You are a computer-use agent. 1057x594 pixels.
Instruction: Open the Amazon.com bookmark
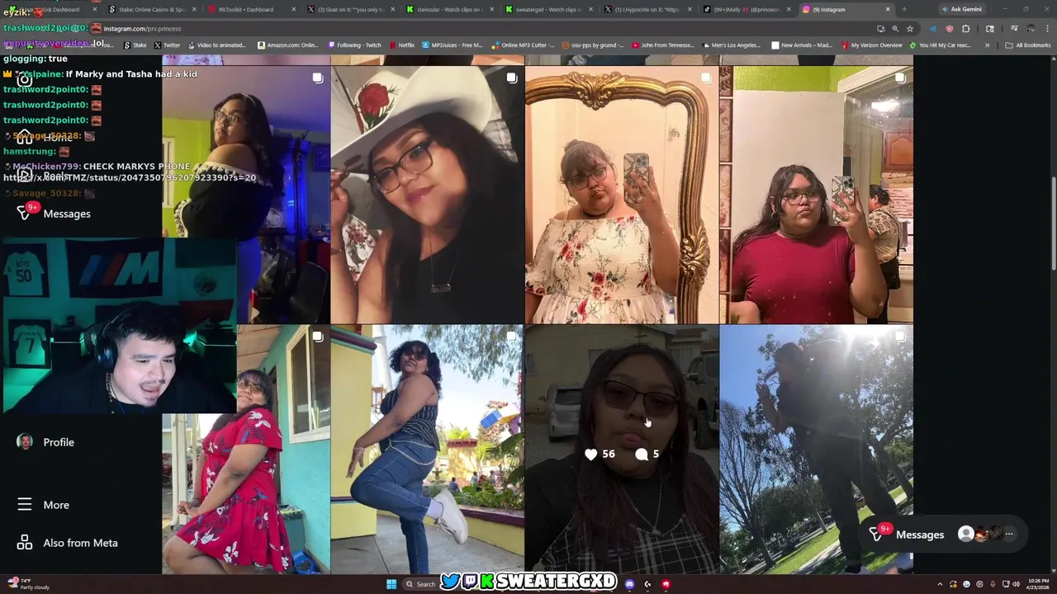pyautogui.click(x=288, y=45)
